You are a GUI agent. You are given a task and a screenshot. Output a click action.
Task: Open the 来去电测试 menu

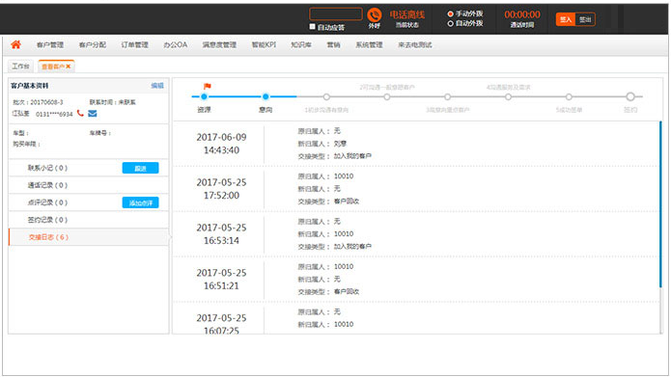point(415,45)
